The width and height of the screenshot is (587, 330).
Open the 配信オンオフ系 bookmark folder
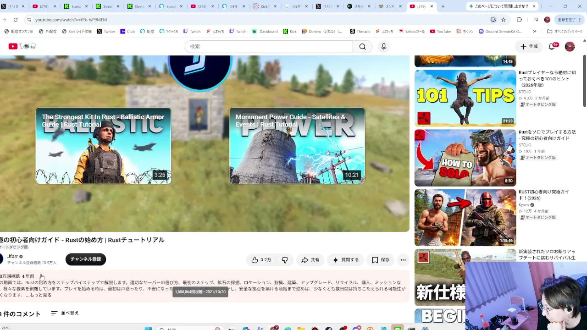(x=18, y=32)
